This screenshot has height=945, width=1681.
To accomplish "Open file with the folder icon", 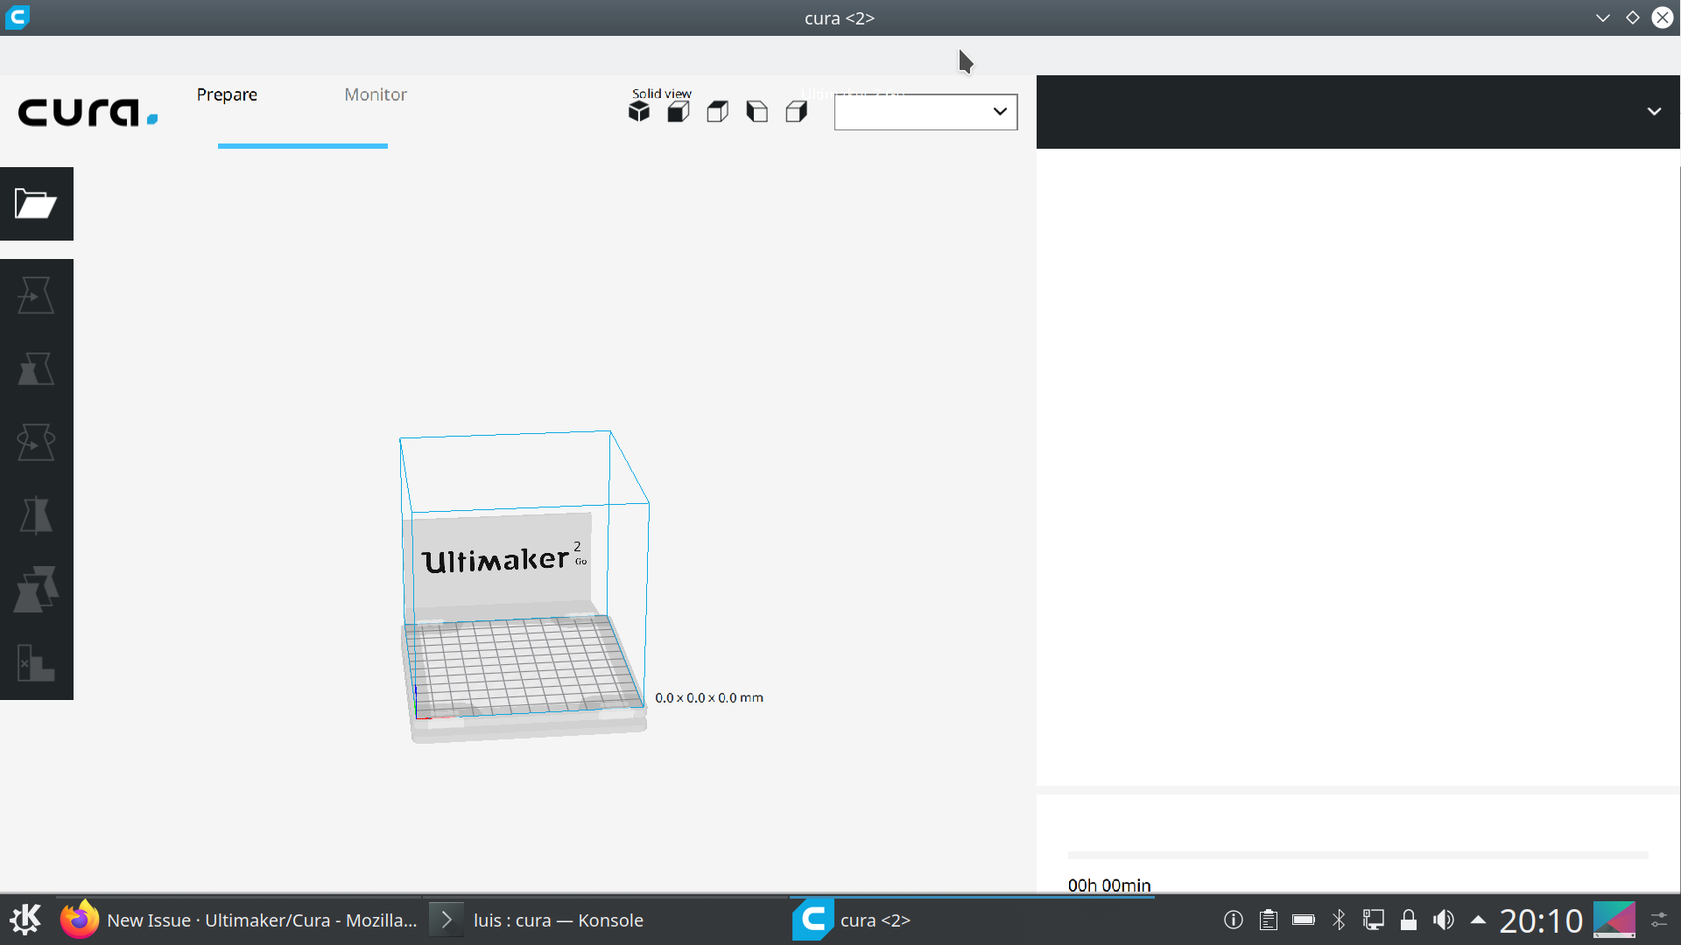I will (36, 204).
